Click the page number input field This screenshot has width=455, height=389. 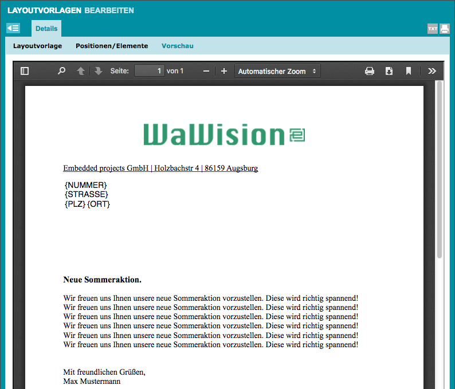pos(149,71)
